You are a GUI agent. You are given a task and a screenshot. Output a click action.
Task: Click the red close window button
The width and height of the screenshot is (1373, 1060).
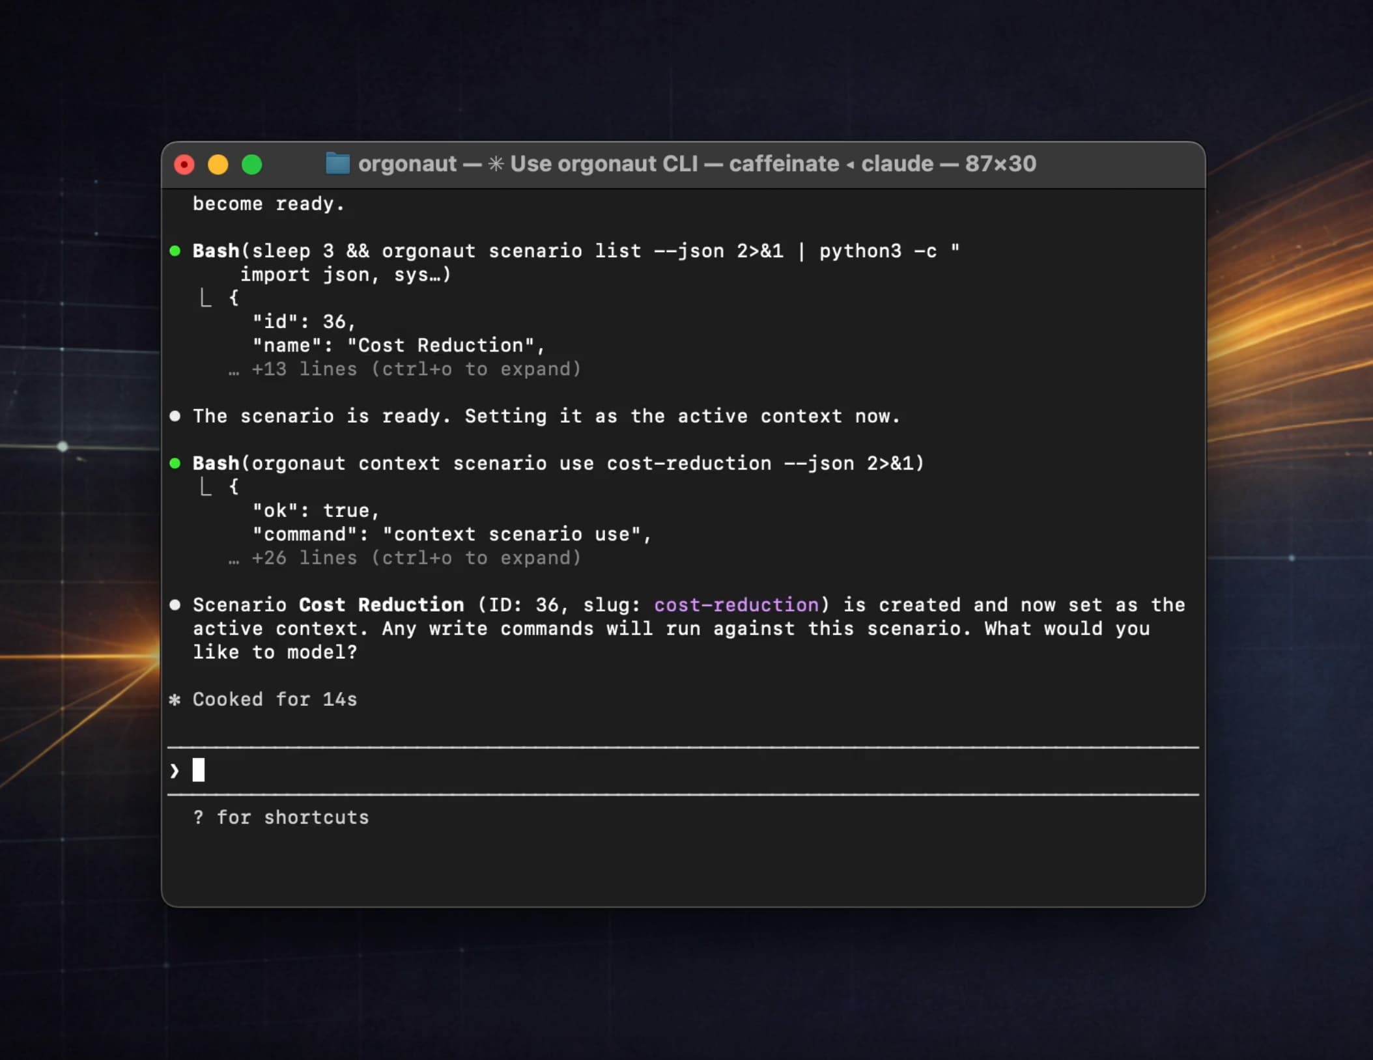[x=184, y=165]
